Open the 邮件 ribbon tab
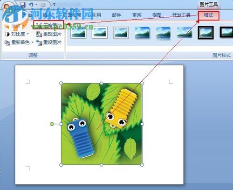 click(x=116, y=15)
